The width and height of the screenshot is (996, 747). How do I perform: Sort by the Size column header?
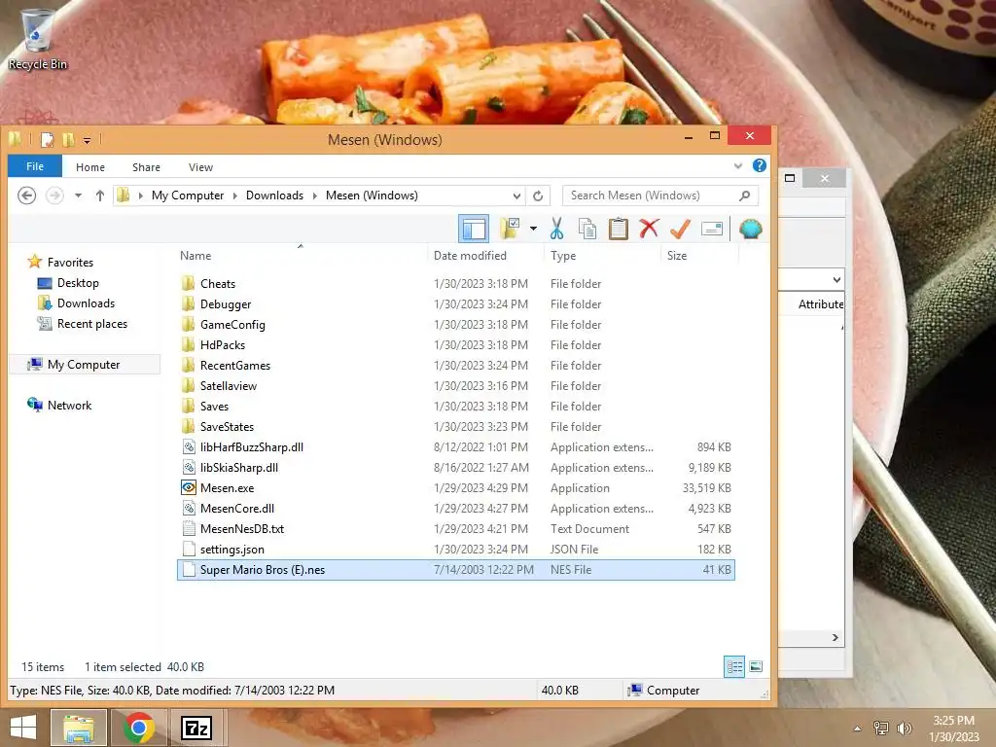677,256
